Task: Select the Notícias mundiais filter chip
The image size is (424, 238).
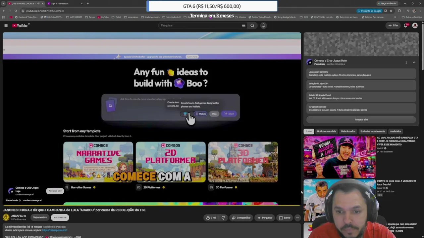Action: pyautogui.click(x=327, y=131)
